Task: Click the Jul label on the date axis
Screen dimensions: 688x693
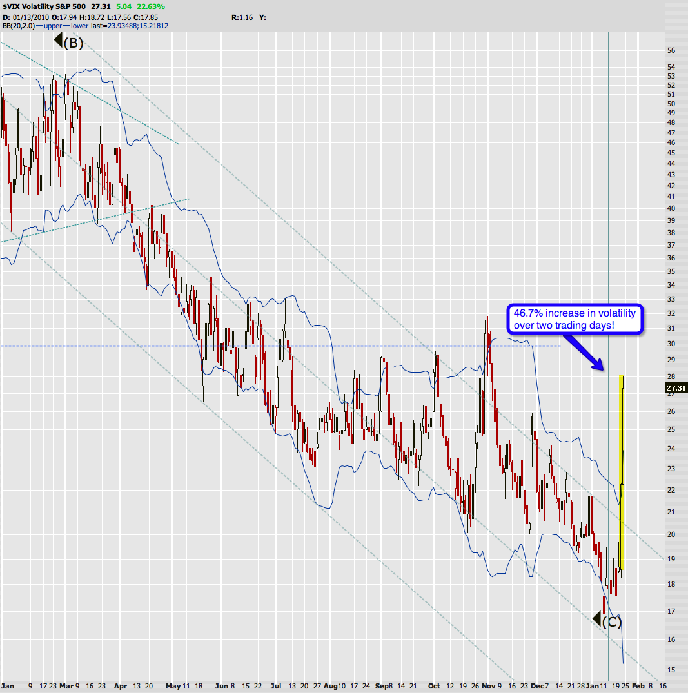Action: point(277,686)
